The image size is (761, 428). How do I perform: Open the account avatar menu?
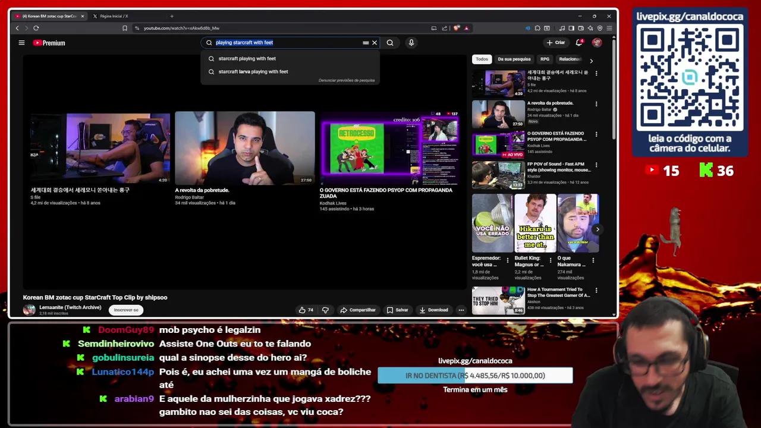[597, 43]
